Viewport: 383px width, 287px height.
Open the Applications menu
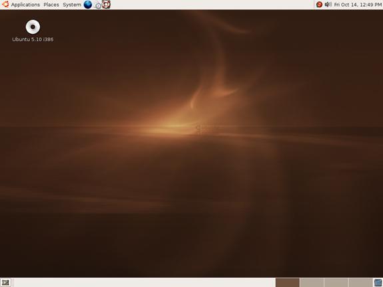point(25,5)
